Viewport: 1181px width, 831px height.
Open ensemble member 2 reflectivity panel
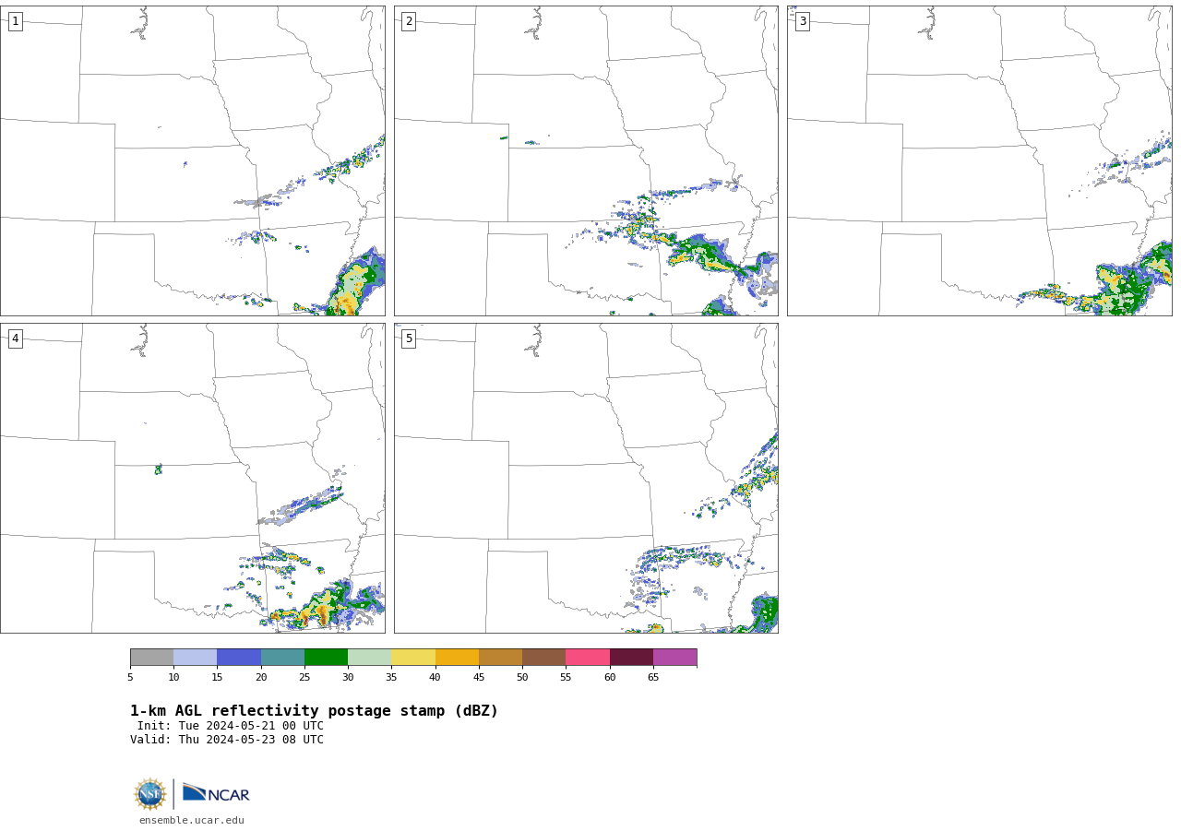pos(586,160)
